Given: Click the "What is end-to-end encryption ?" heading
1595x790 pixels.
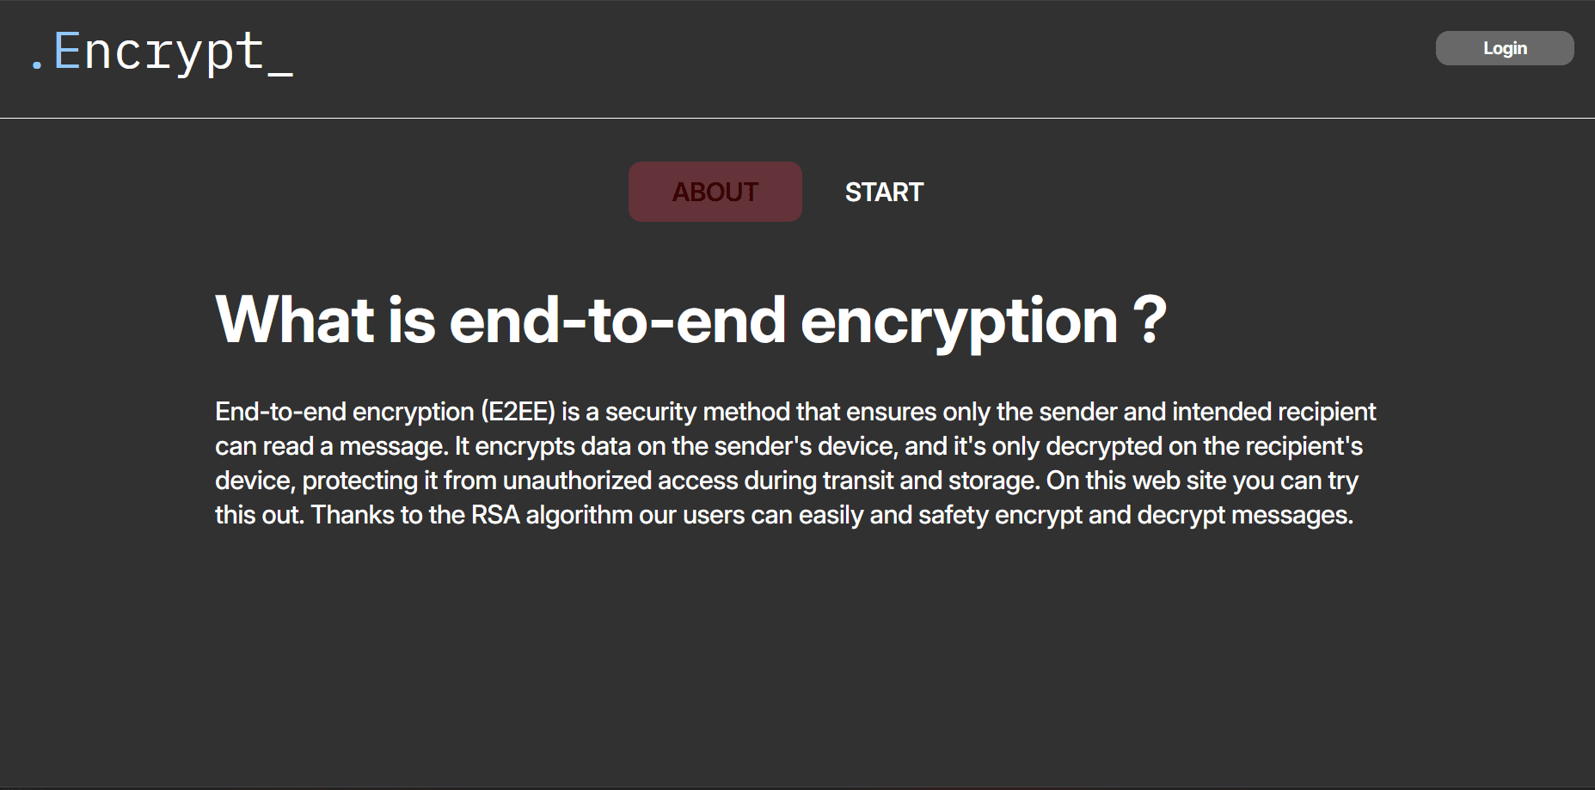Looking at the screenshot, I should (x=690, y=320).
